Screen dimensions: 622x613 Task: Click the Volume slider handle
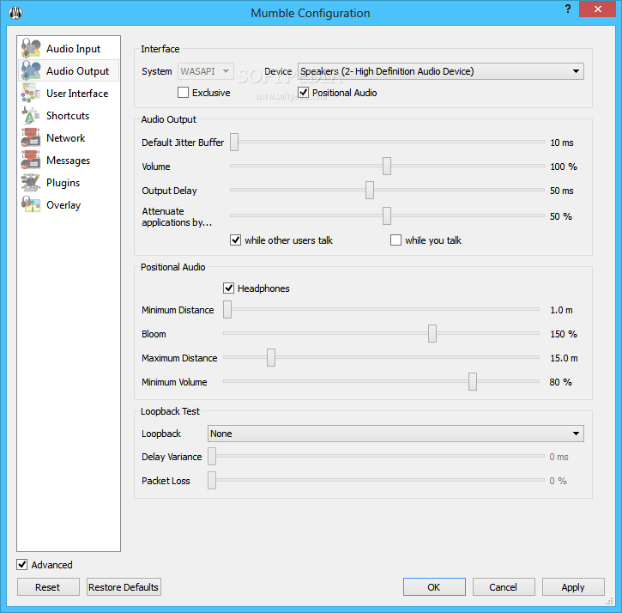pos(387,167)
